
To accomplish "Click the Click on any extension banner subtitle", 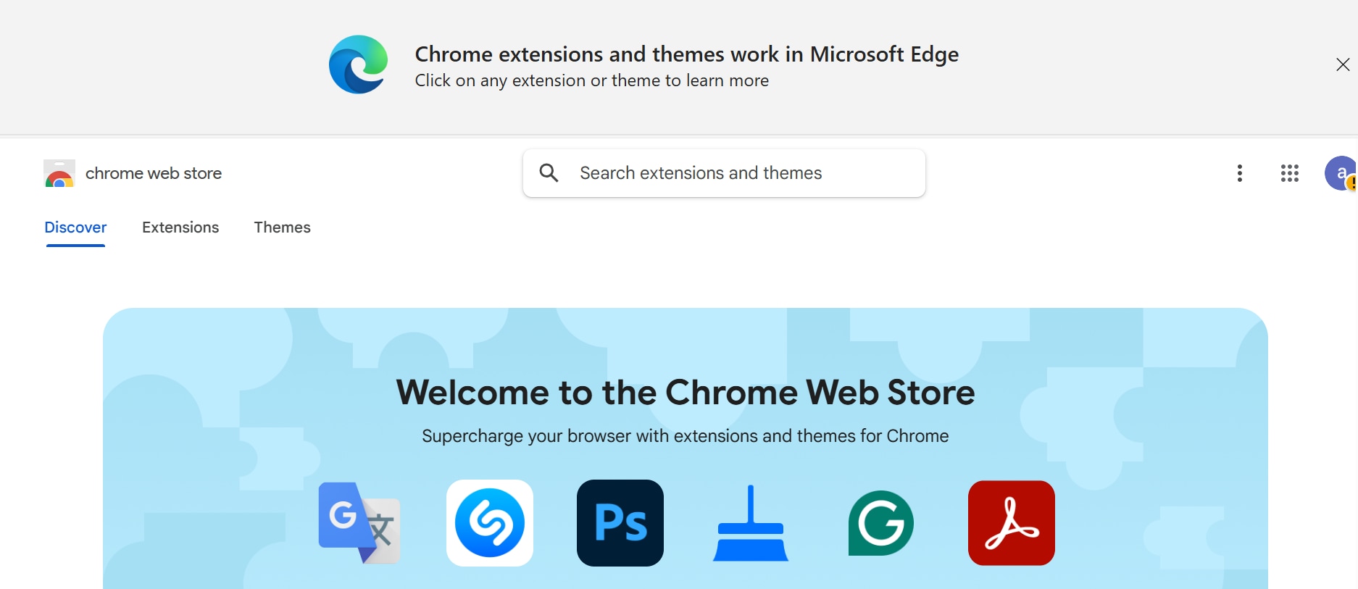I will [x=591, y=80].
